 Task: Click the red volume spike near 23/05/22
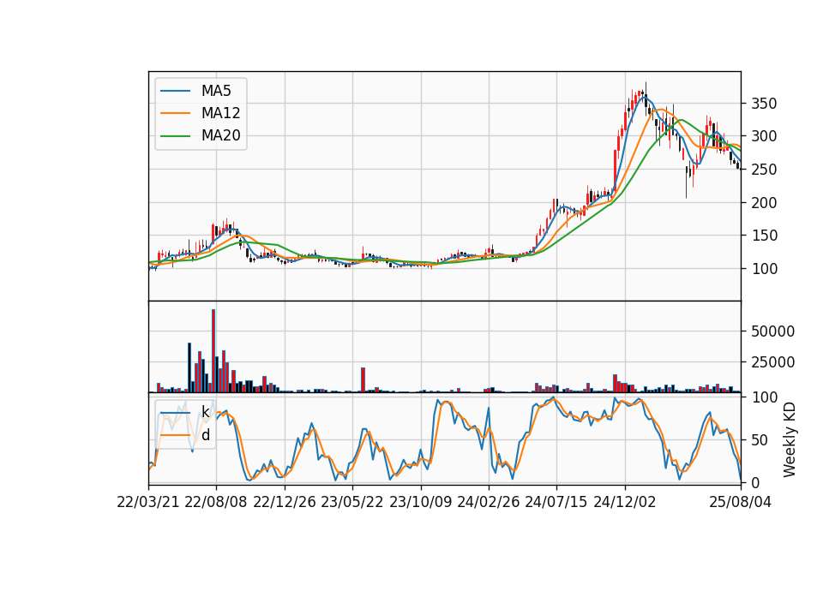click(363, 380)
